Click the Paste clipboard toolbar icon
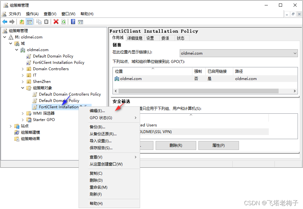This screenshot has width=303, height=209. point(46,22)
